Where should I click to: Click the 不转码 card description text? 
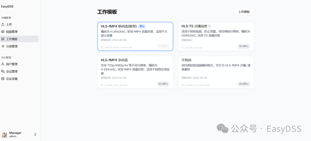tap(216, 68)
